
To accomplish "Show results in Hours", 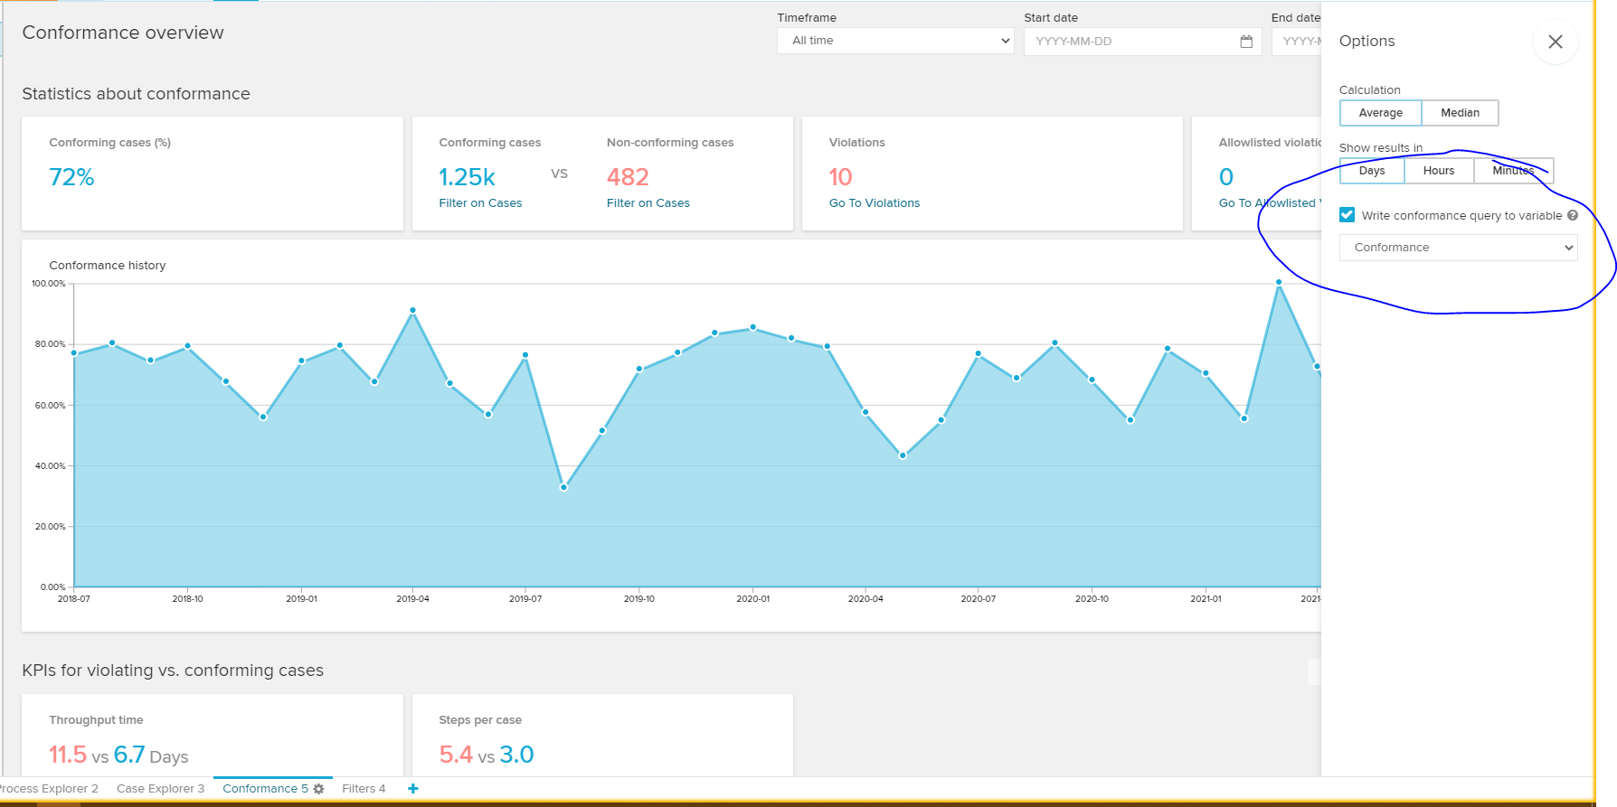I will pyautogui.click(x=1439, y=171).
